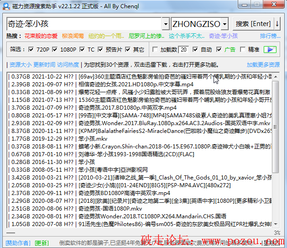Click the progress bar beside 3%

pos(139,233)
